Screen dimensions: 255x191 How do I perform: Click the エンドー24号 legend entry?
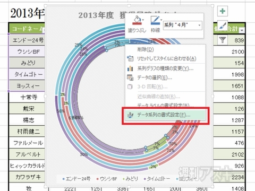(76, 179)
